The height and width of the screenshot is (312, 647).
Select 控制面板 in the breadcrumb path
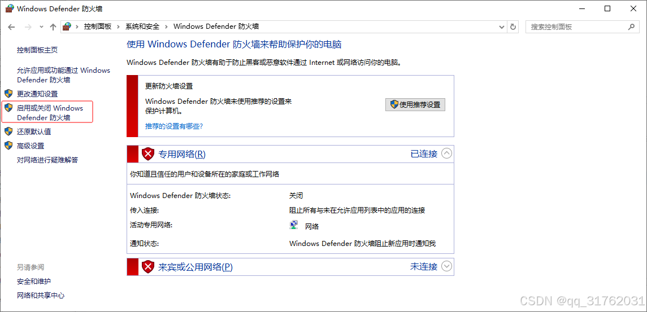[98, 27]
